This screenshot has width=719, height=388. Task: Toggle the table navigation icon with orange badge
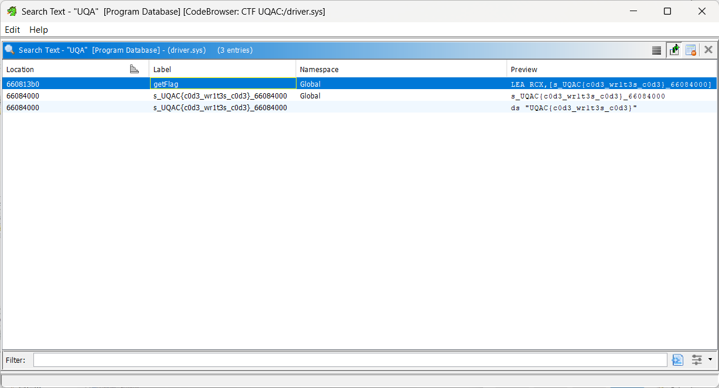pyautogui.click(x=691, y=50)
